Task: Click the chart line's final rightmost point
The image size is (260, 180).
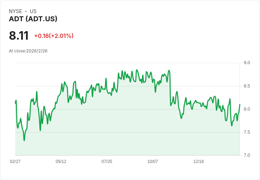Action: click(x=240, y=105)
